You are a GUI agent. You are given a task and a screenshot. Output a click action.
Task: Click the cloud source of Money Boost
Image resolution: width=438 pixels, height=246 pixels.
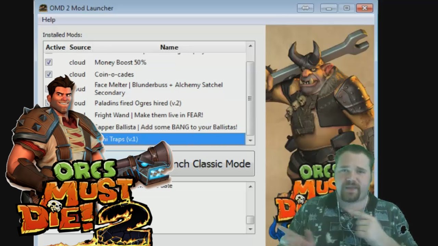click(x=77, y=62)
